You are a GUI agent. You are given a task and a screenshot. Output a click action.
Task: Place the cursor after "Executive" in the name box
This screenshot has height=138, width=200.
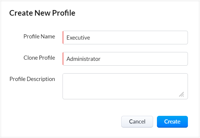91,38
